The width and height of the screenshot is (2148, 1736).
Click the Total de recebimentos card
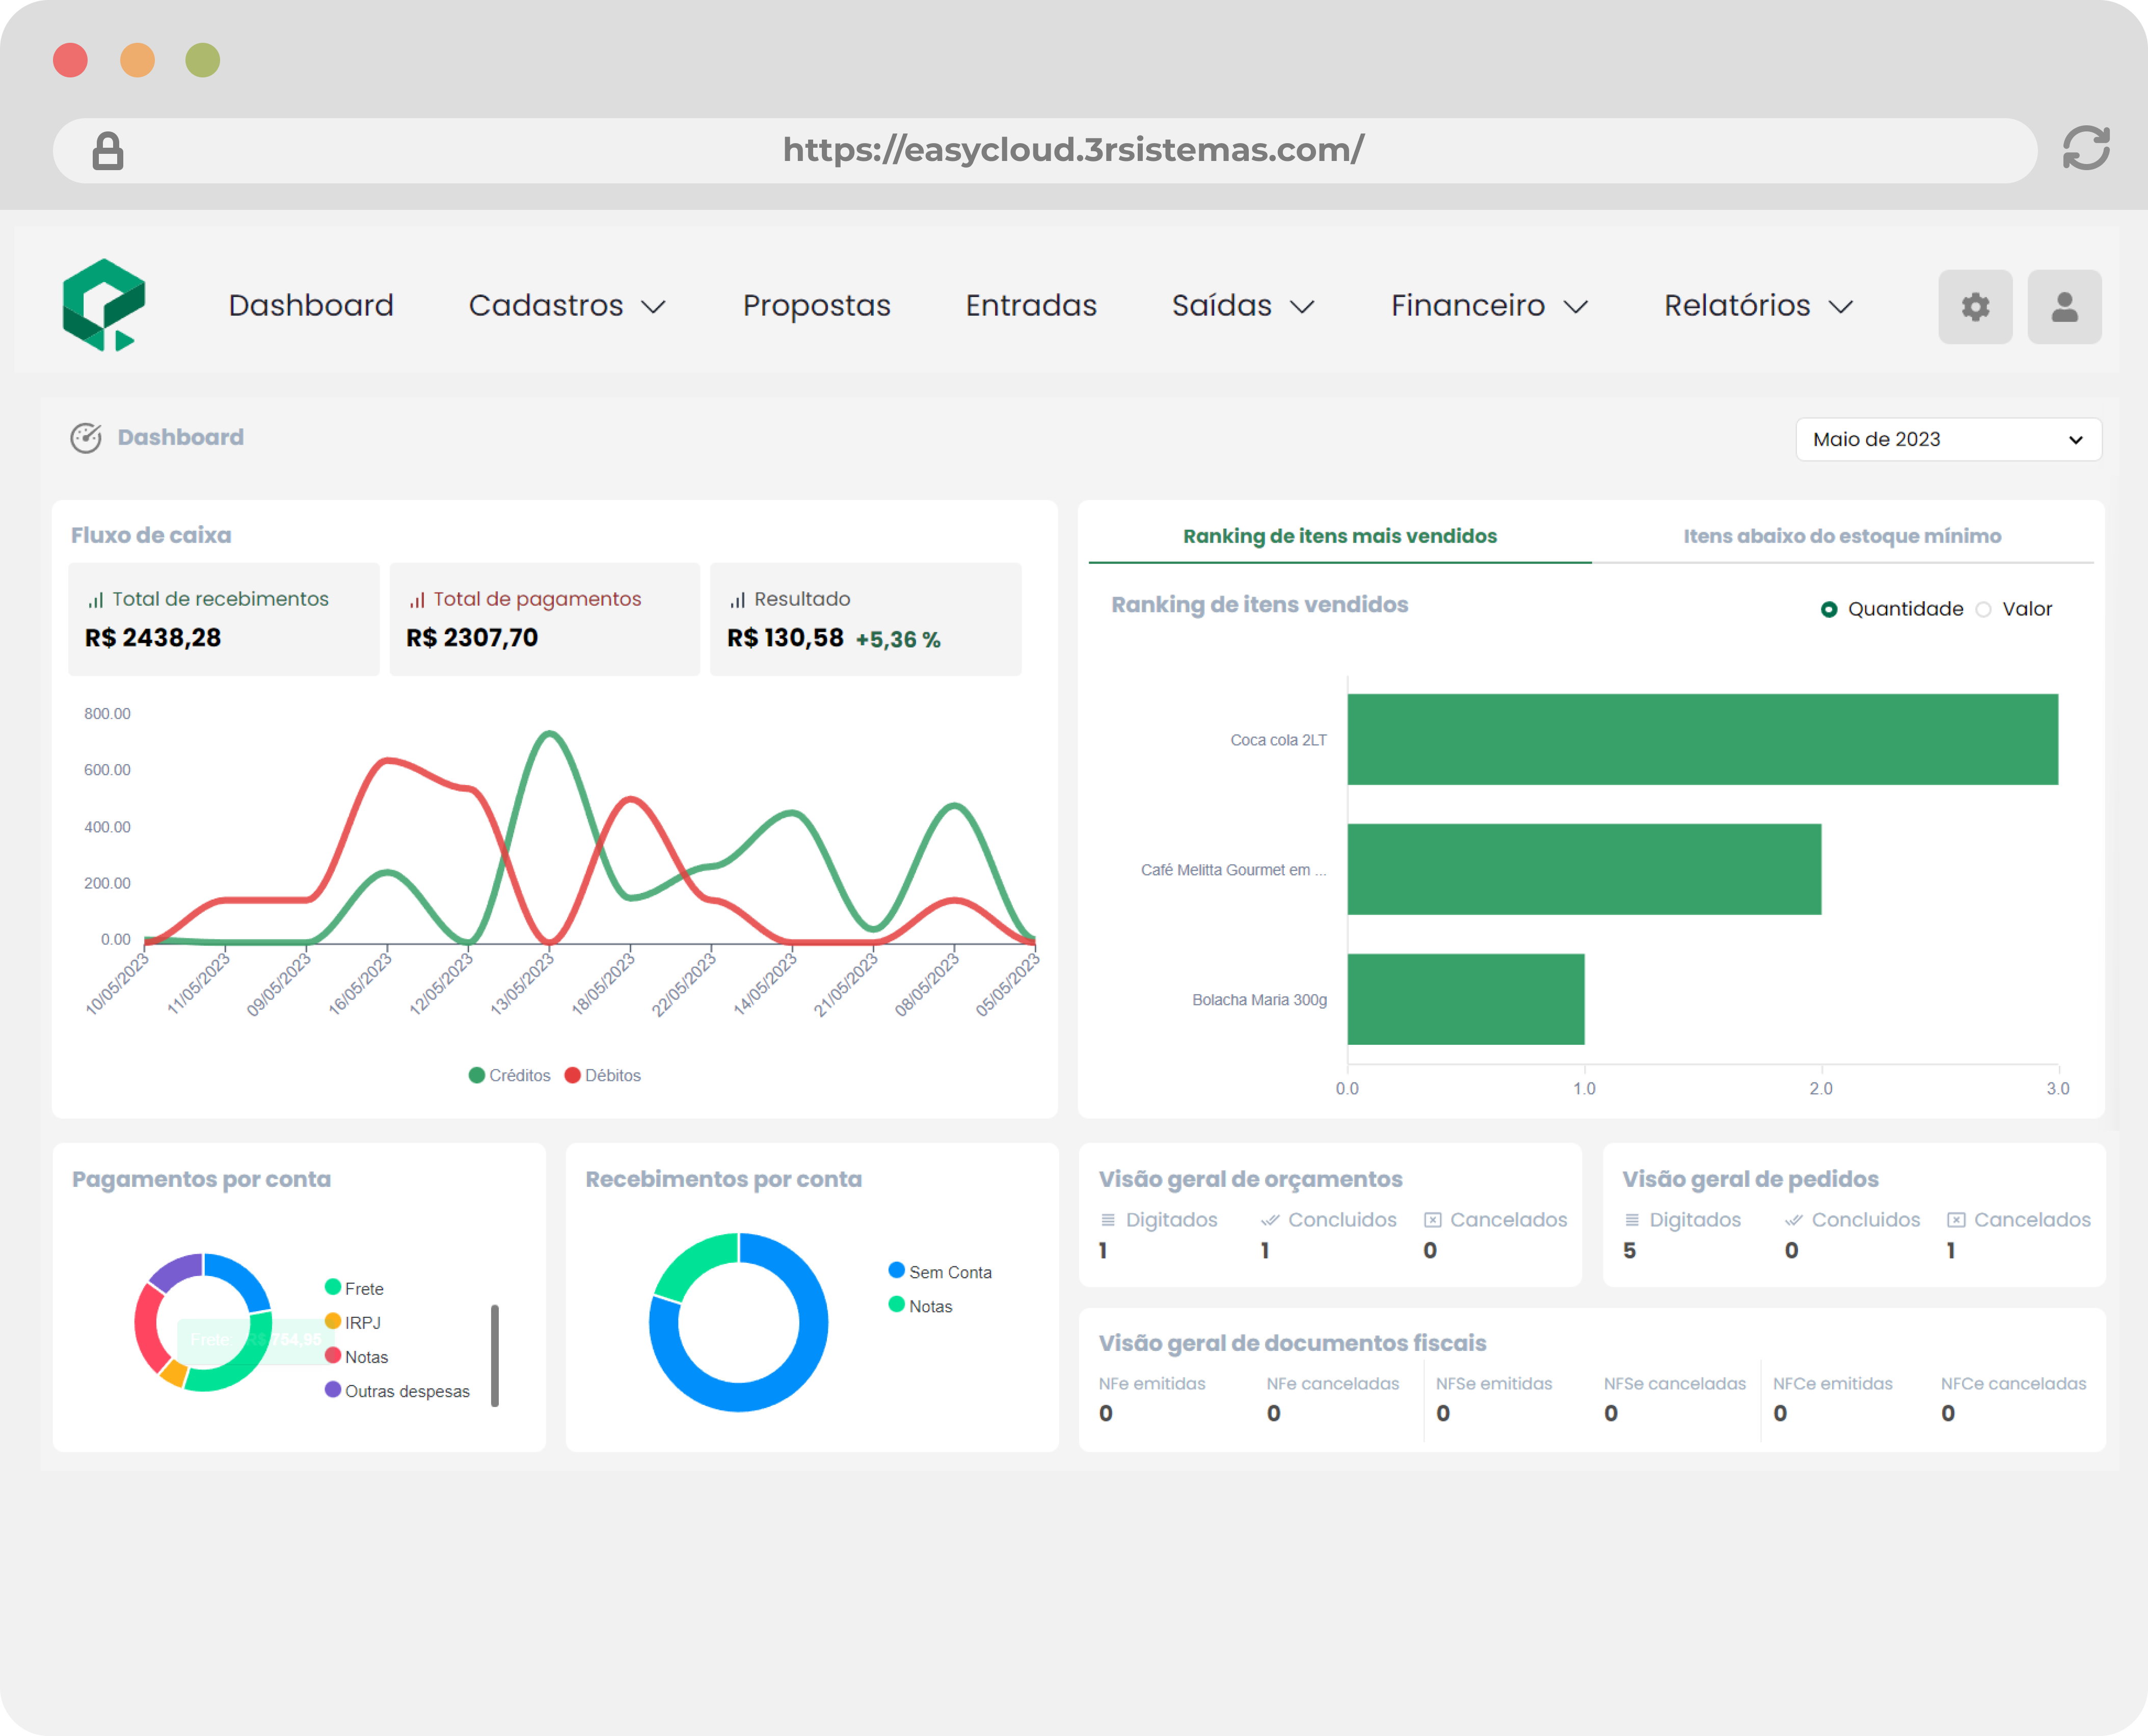tap(224, 619)
